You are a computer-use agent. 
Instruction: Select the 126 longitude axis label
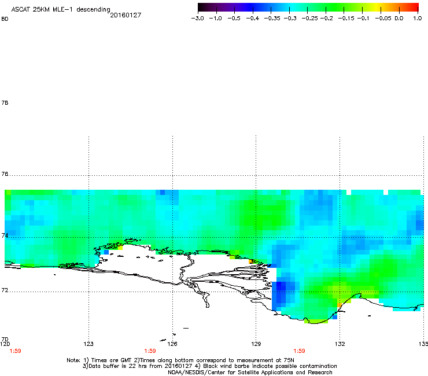pyautogui.click(x=172, y=344)
